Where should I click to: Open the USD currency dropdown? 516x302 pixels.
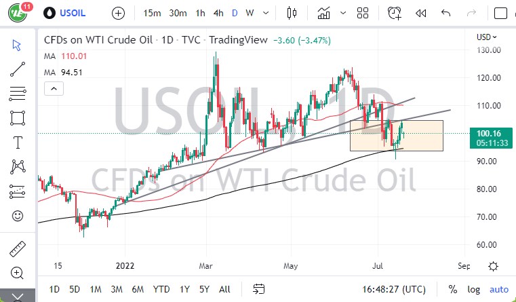487,37
